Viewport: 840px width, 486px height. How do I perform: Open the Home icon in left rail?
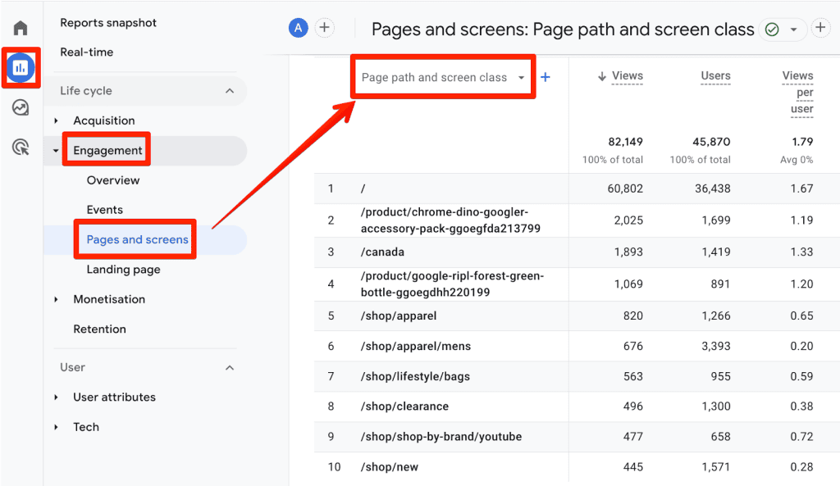coord(19,26)
